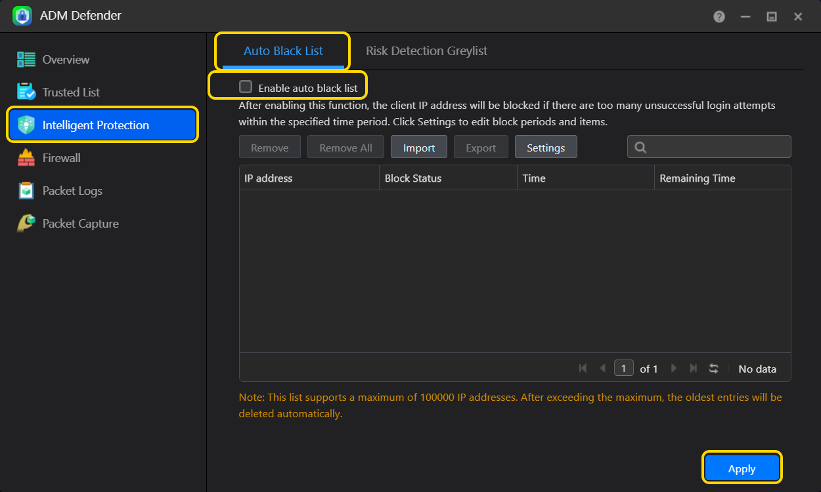
Task: Click the refresh icon in pagination bar
Action: pos(713,369)
